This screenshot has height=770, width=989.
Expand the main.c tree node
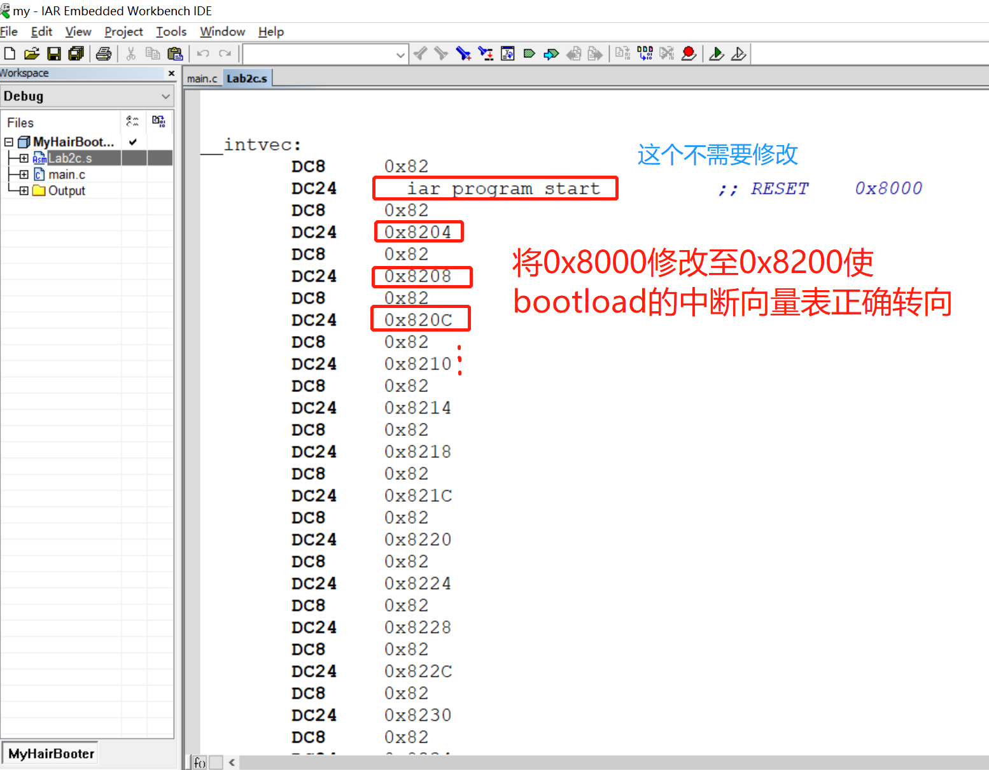(24, 174)
